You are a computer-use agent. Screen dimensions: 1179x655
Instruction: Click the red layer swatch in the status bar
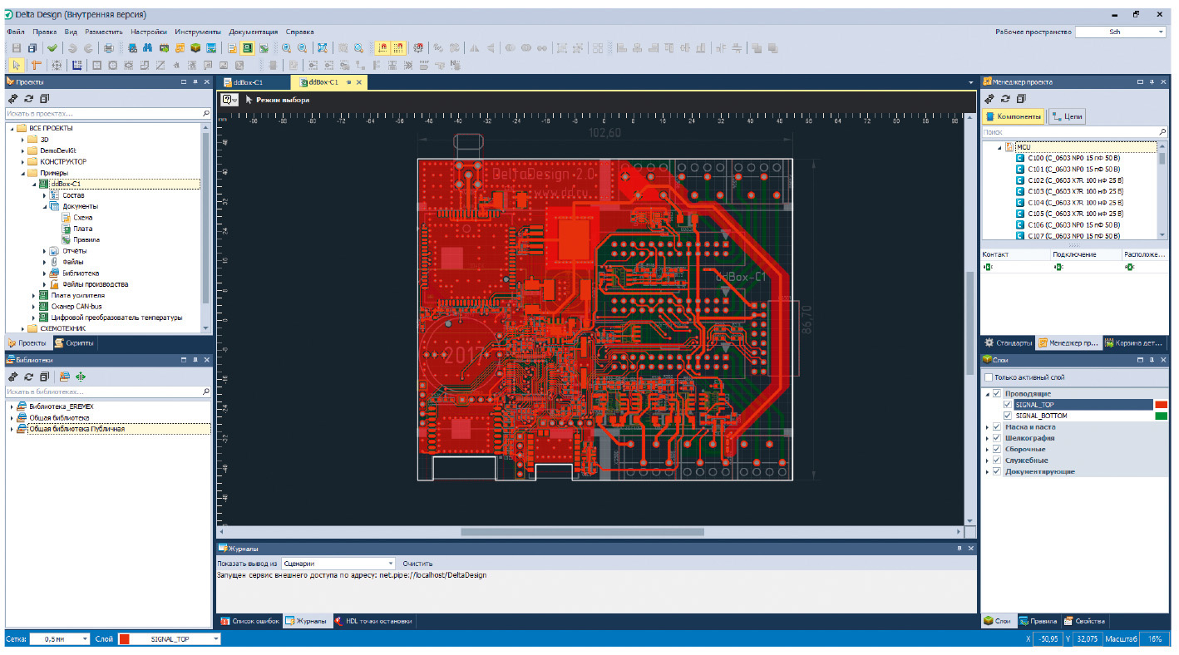point(125,639)
